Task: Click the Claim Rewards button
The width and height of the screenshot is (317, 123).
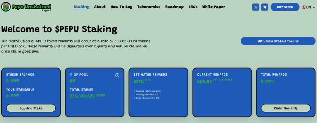Action: [x=286, y=108]
